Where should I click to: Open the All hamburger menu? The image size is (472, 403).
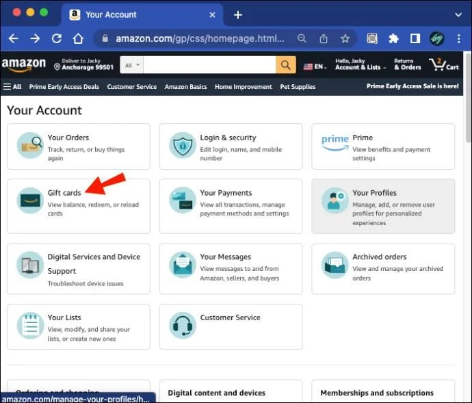point(12,87)
